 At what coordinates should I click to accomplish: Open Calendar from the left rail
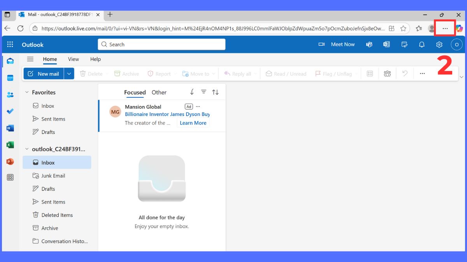coord(10,78)
